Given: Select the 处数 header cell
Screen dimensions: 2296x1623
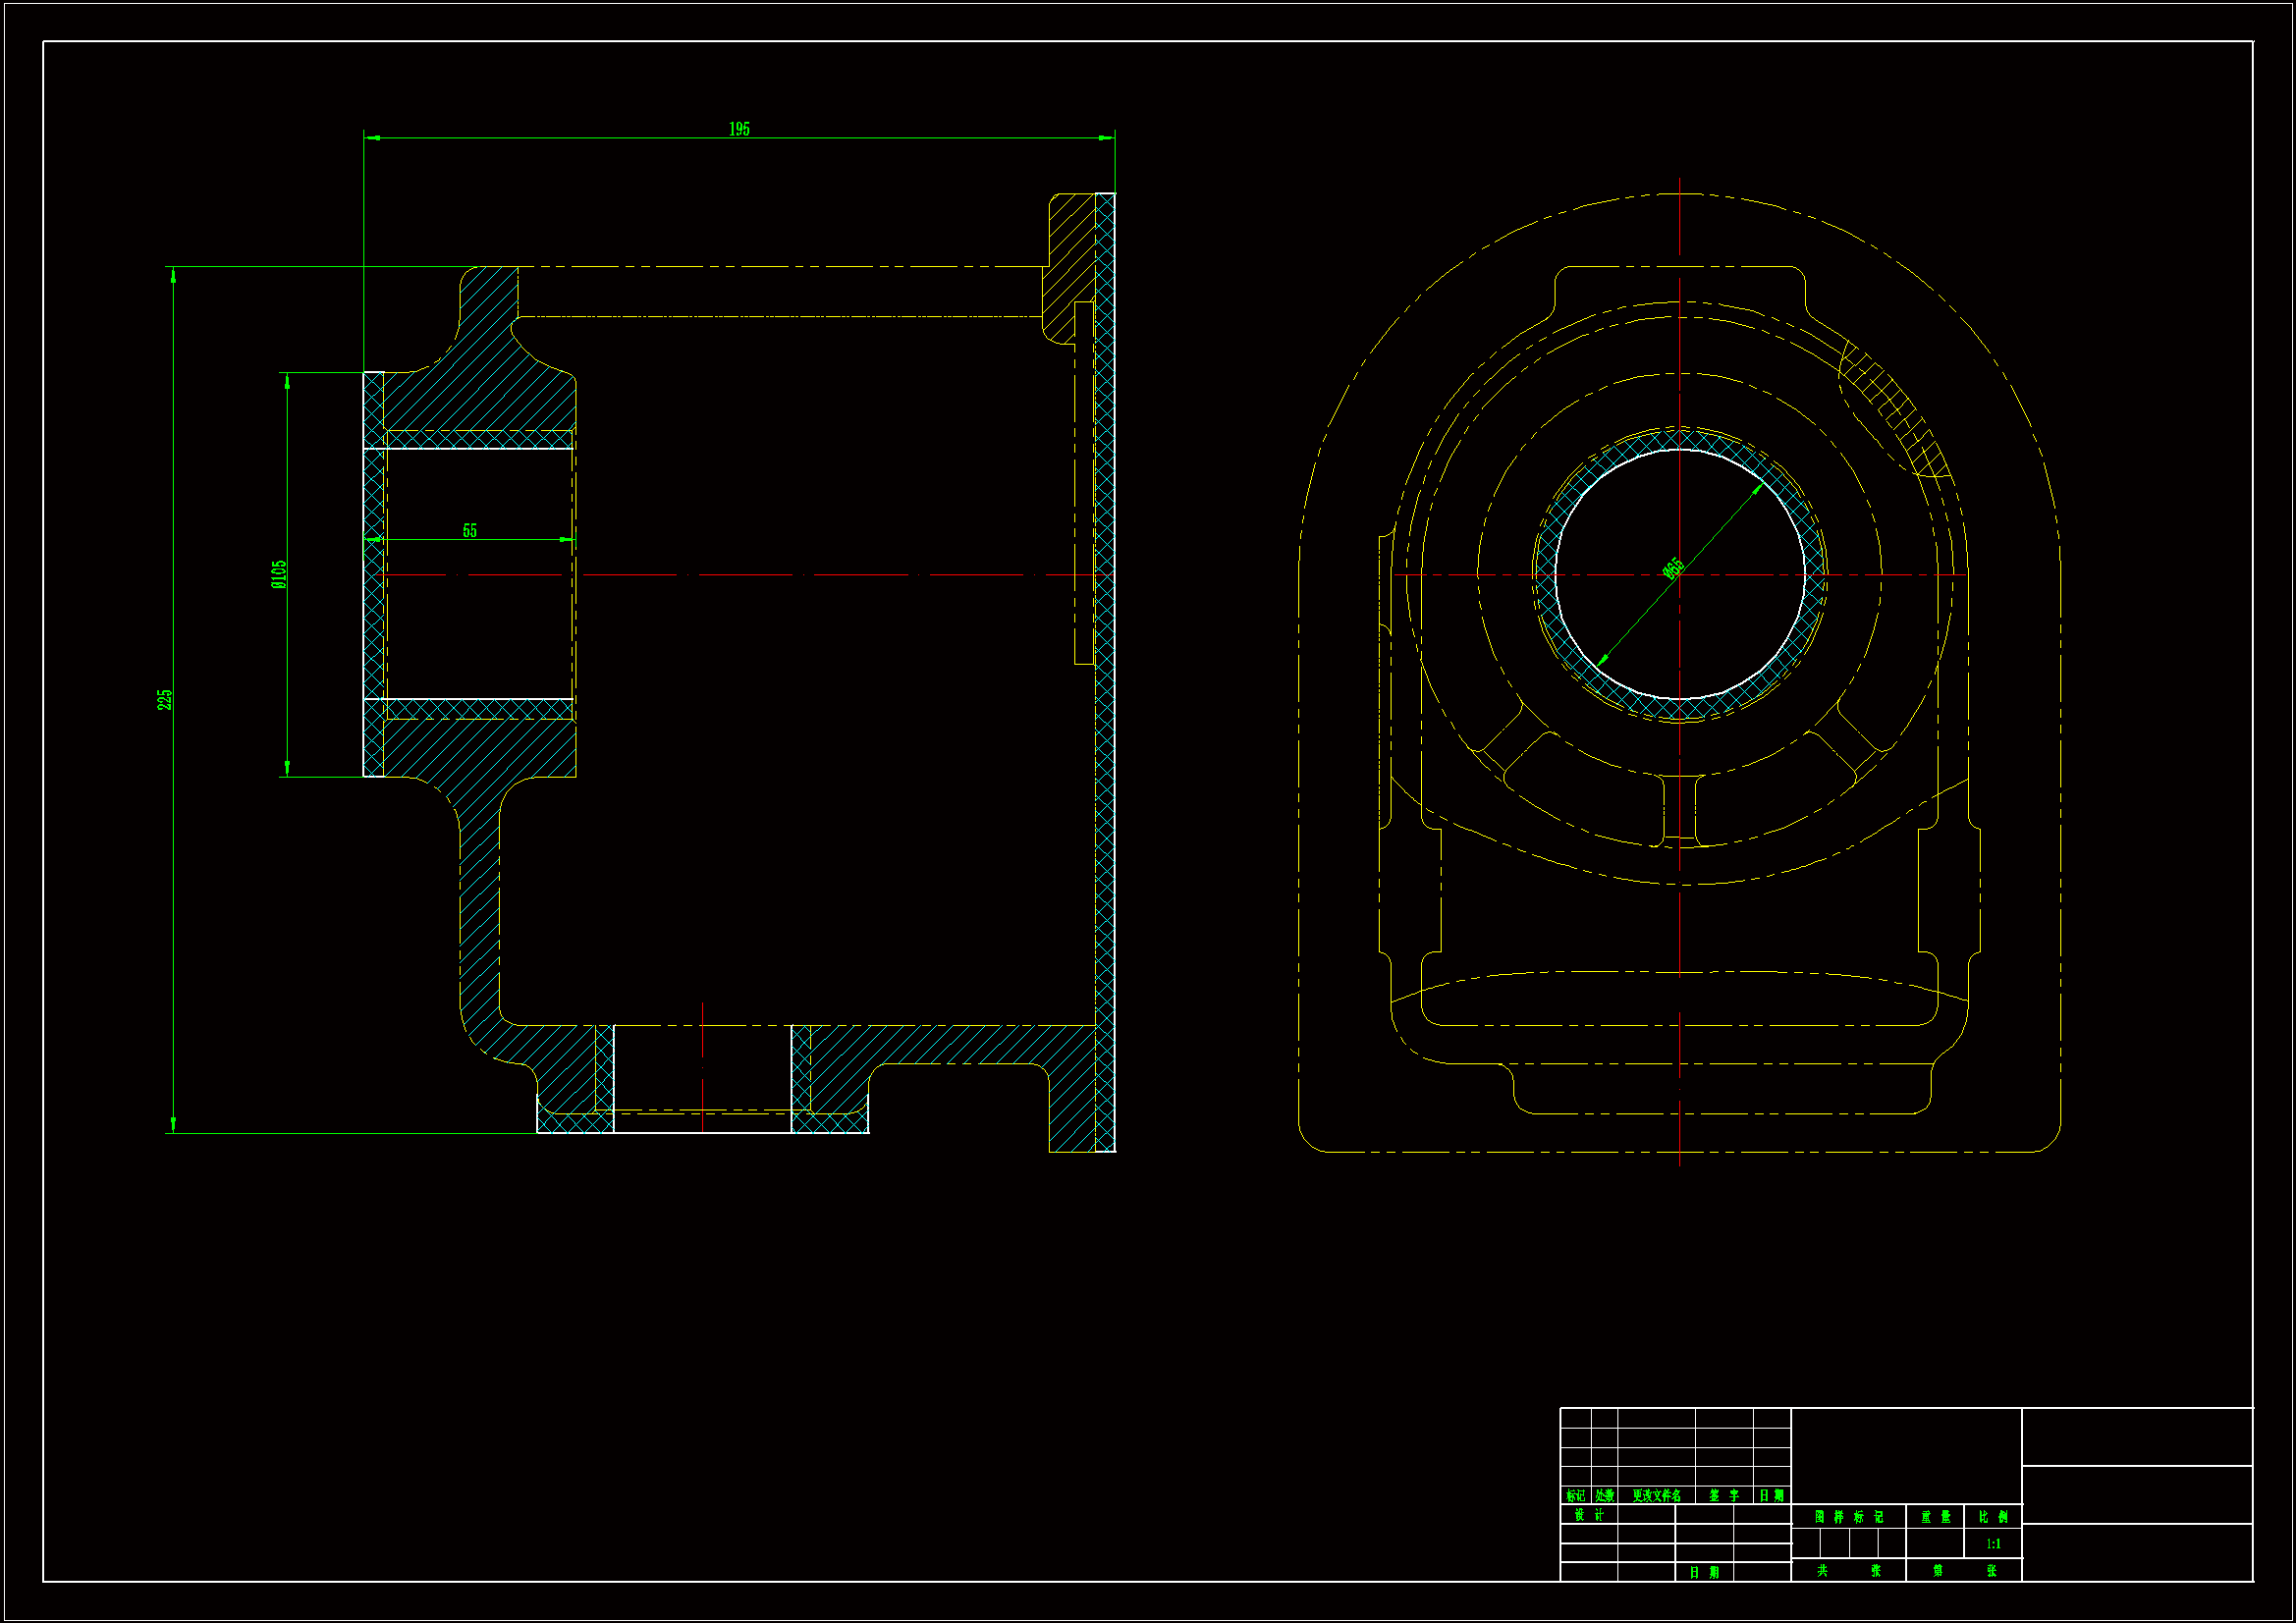Looking at the screenshot, I should click(x=1604, y=1496).
